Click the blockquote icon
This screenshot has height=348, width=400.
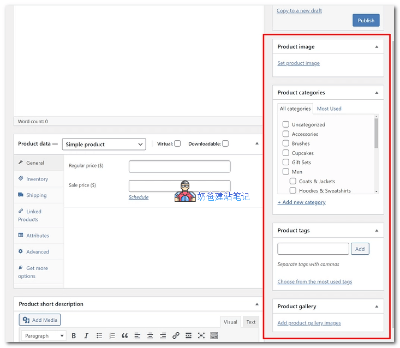coord(125,335)
